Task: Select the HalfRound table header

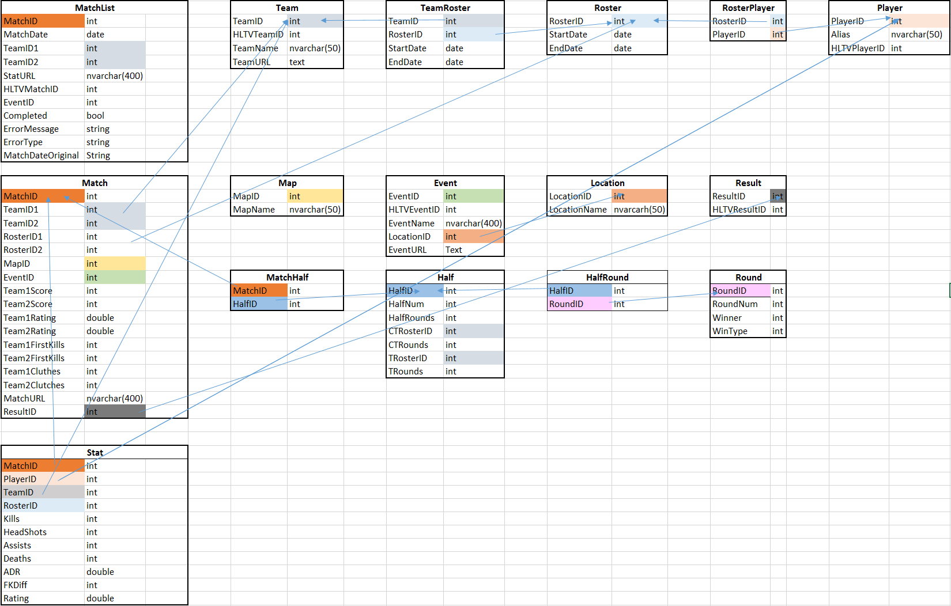Action: point(607,278)
